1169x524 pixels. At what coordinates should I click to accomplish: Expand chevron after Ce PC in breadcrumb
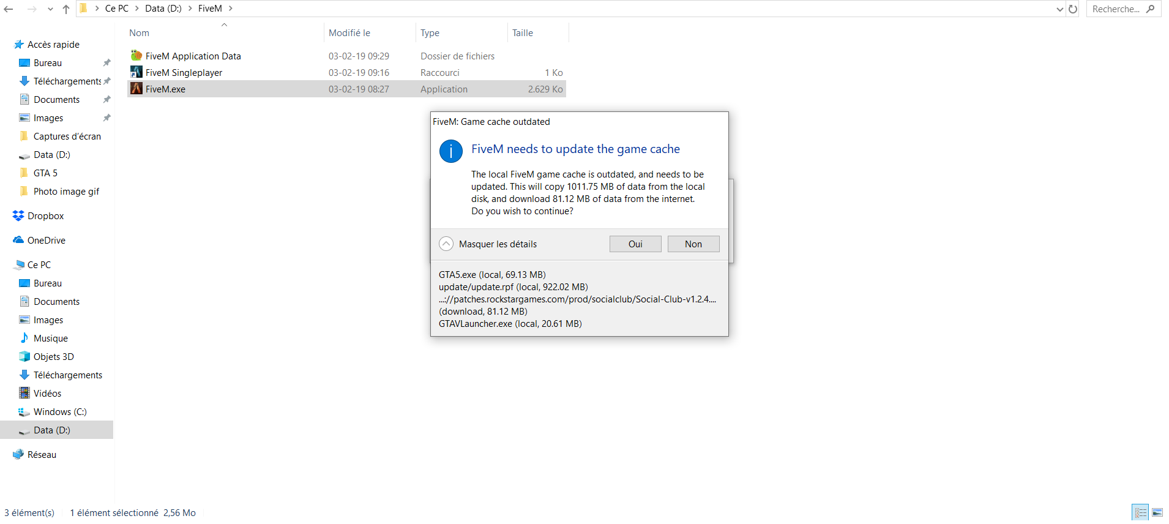click(x=137, y=9)
